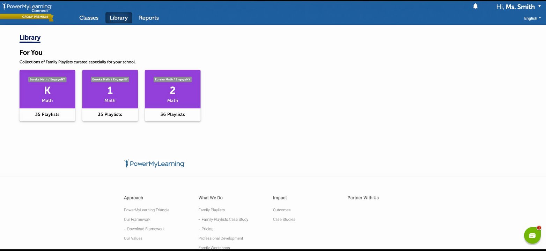Open Our Framework footer link

[137, 219]
